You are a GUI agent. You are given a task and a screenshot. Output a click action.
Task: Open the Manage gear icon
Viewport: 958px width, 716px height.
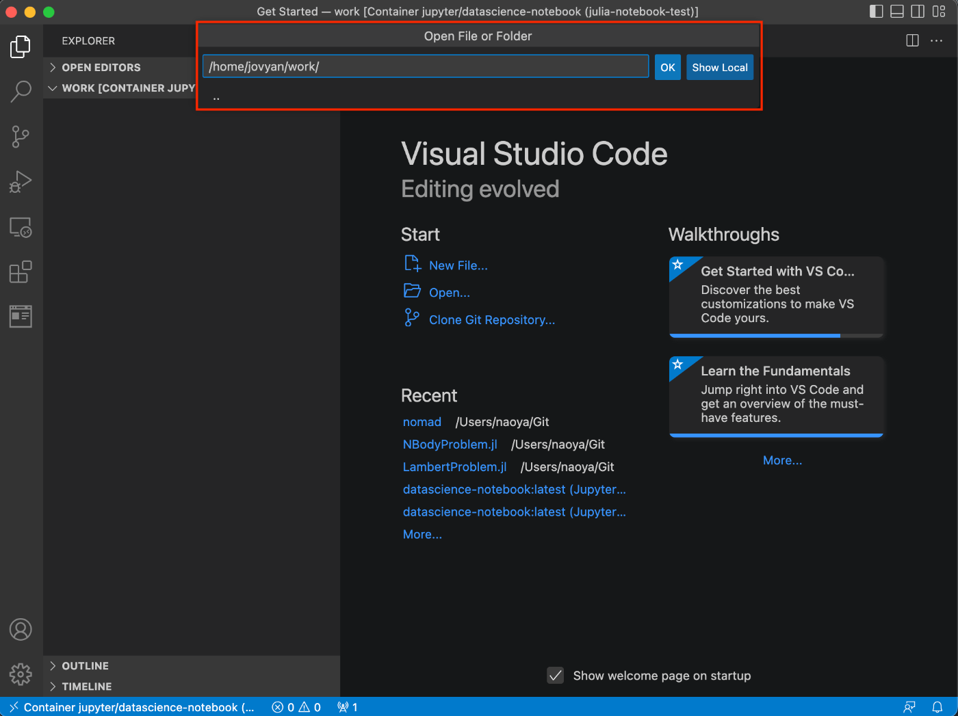(x=21, y=674)
